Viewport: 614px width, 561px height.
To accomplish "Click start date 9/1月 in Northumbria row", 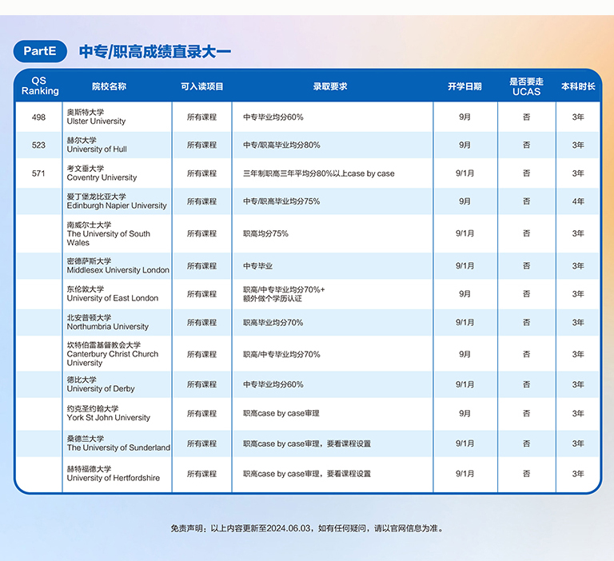I will coord(464,323).
